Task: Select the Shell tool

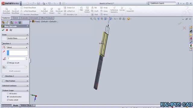Action: click(94, 14)
